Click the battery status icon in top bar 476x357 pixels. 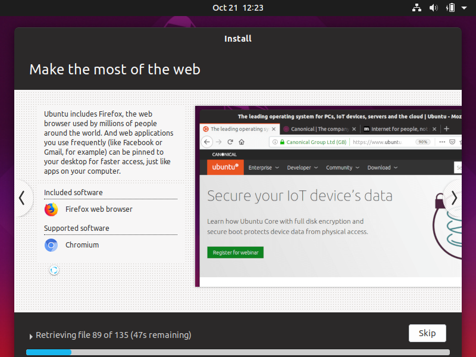point(450,8)
